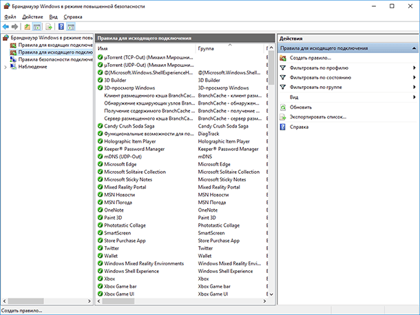Sort by the Группа column header

pyautogui.click(x=230, y=48)
